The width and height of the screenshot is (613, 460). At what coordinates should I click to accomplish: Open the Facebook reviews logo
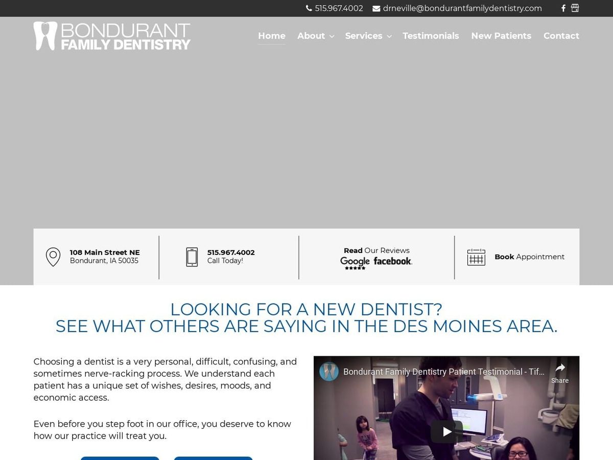click(x=393, y=261)
